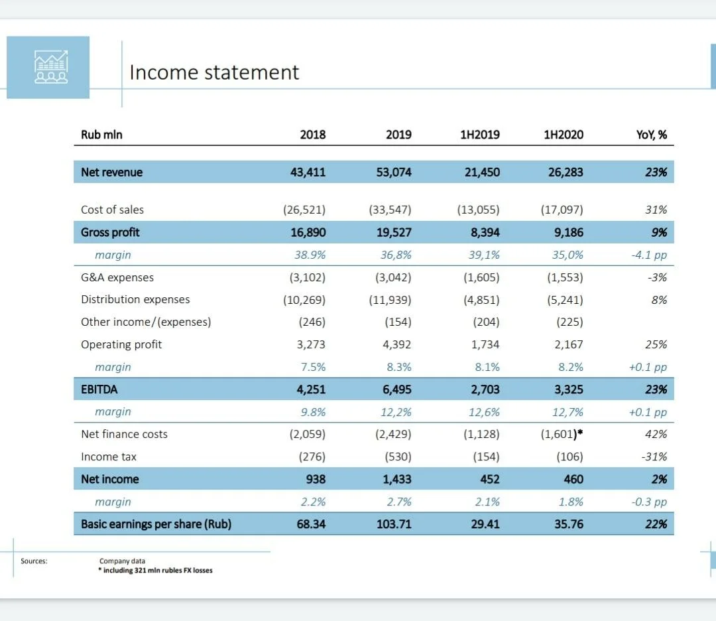
Task: Select the 'Operating profit' row label
Action: (x=121, y=344)
